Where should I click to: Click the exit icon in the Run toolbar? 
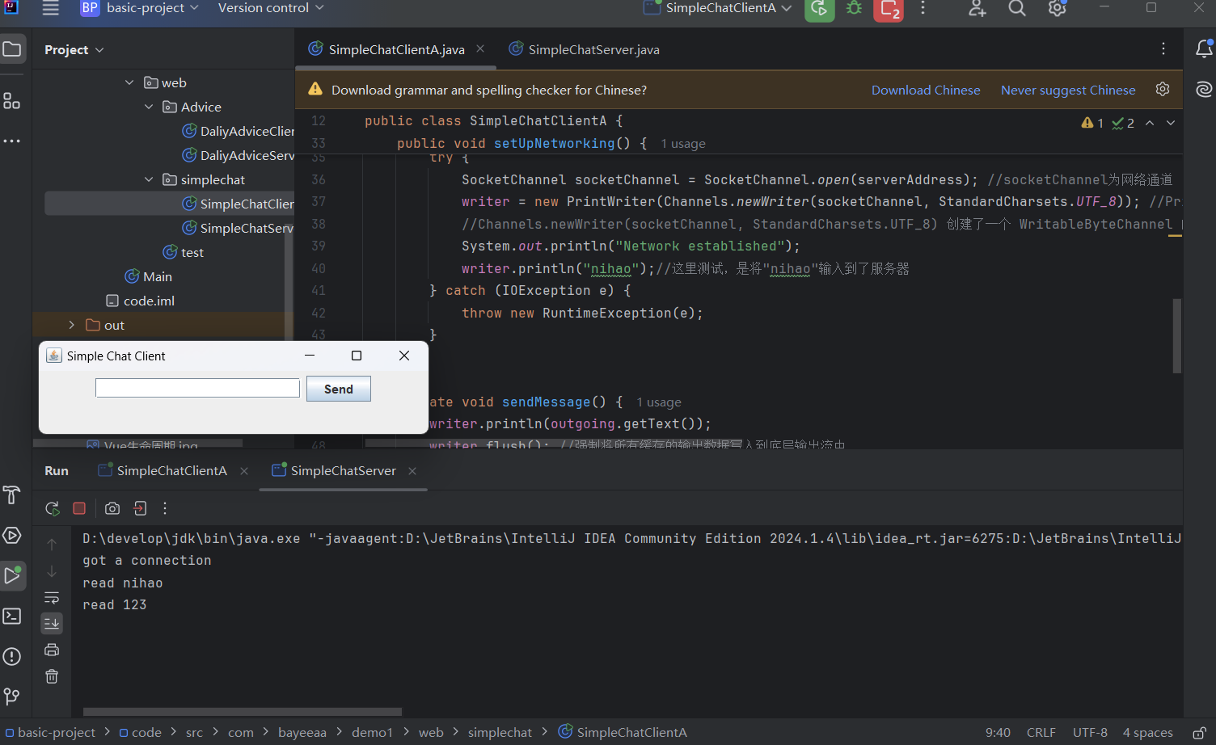tap(140, 508)
